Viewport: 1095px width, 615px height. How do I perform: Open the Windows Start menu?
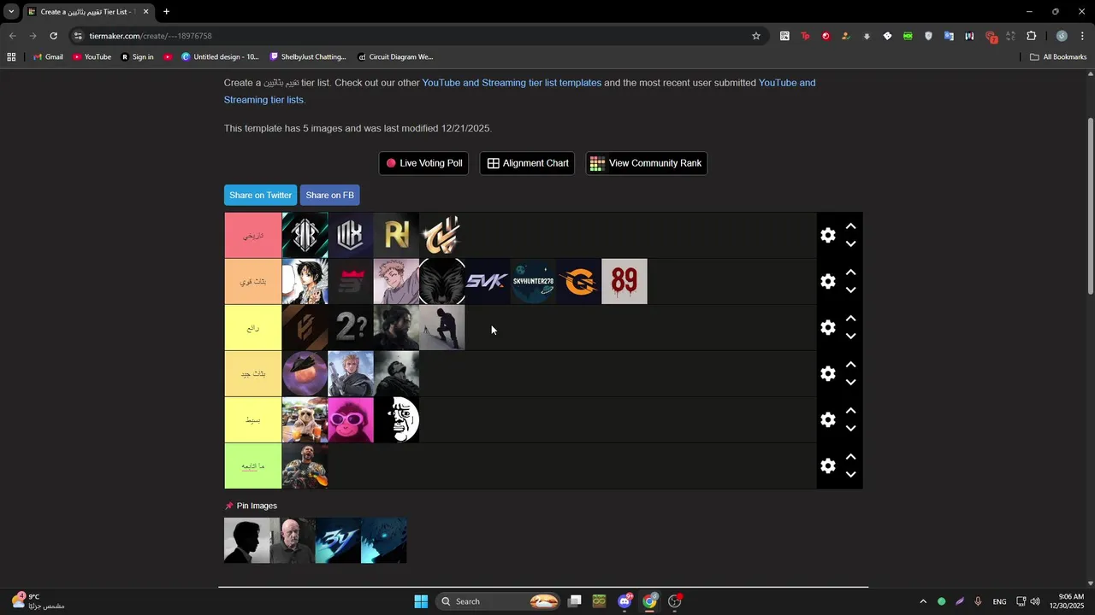tap(421, 601)
